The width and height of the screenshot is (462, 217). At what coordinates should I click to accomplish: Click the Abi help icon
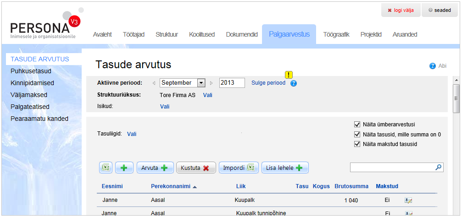pyautogui.click(x=432, y=66)
